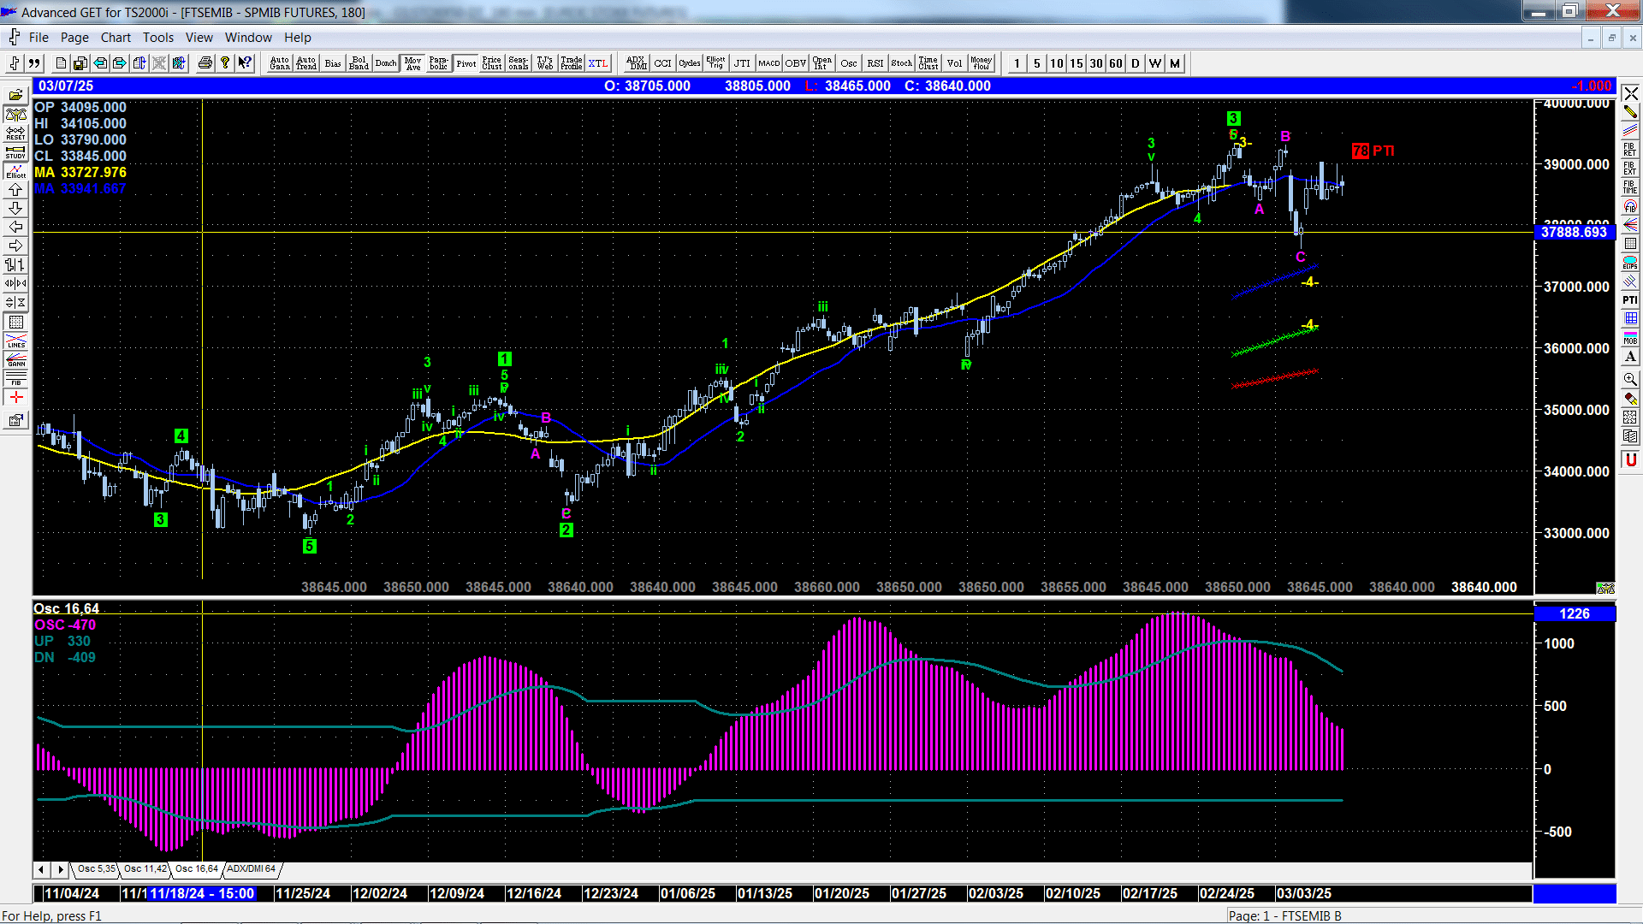This screenshot has width=1643, height=924.
Task: Switch to the ADX/DMI 64 tab
Action: (x=251, y=869)
